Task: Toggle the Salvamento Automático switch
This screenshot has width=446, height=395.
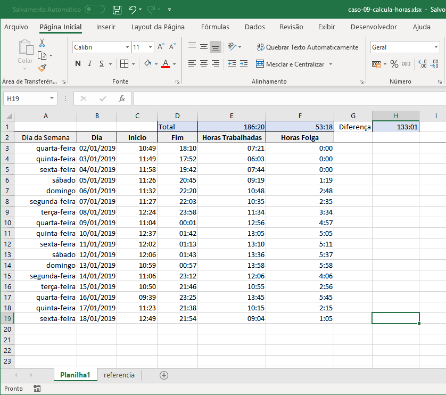Action: point(95,10)
